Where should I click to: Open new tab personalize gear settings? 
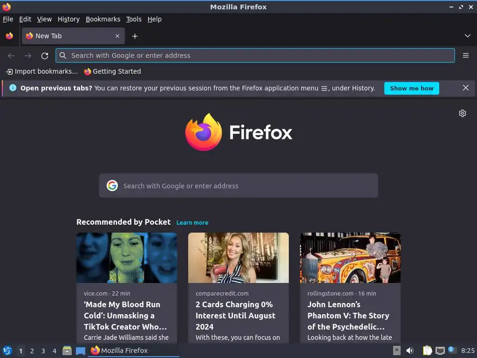point(463,113)
